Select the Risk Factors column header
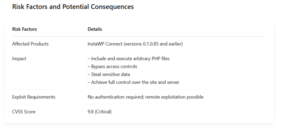This screenshot has height=128, width=284. (x=24, y=29)
